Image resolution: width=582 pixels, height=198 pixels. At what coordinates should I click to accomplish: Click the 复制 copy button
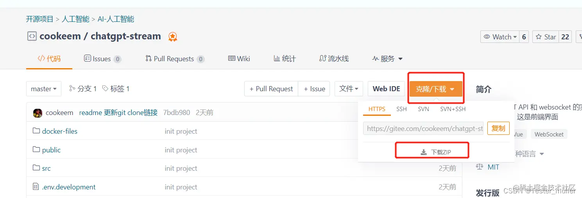tap(498, 128)
